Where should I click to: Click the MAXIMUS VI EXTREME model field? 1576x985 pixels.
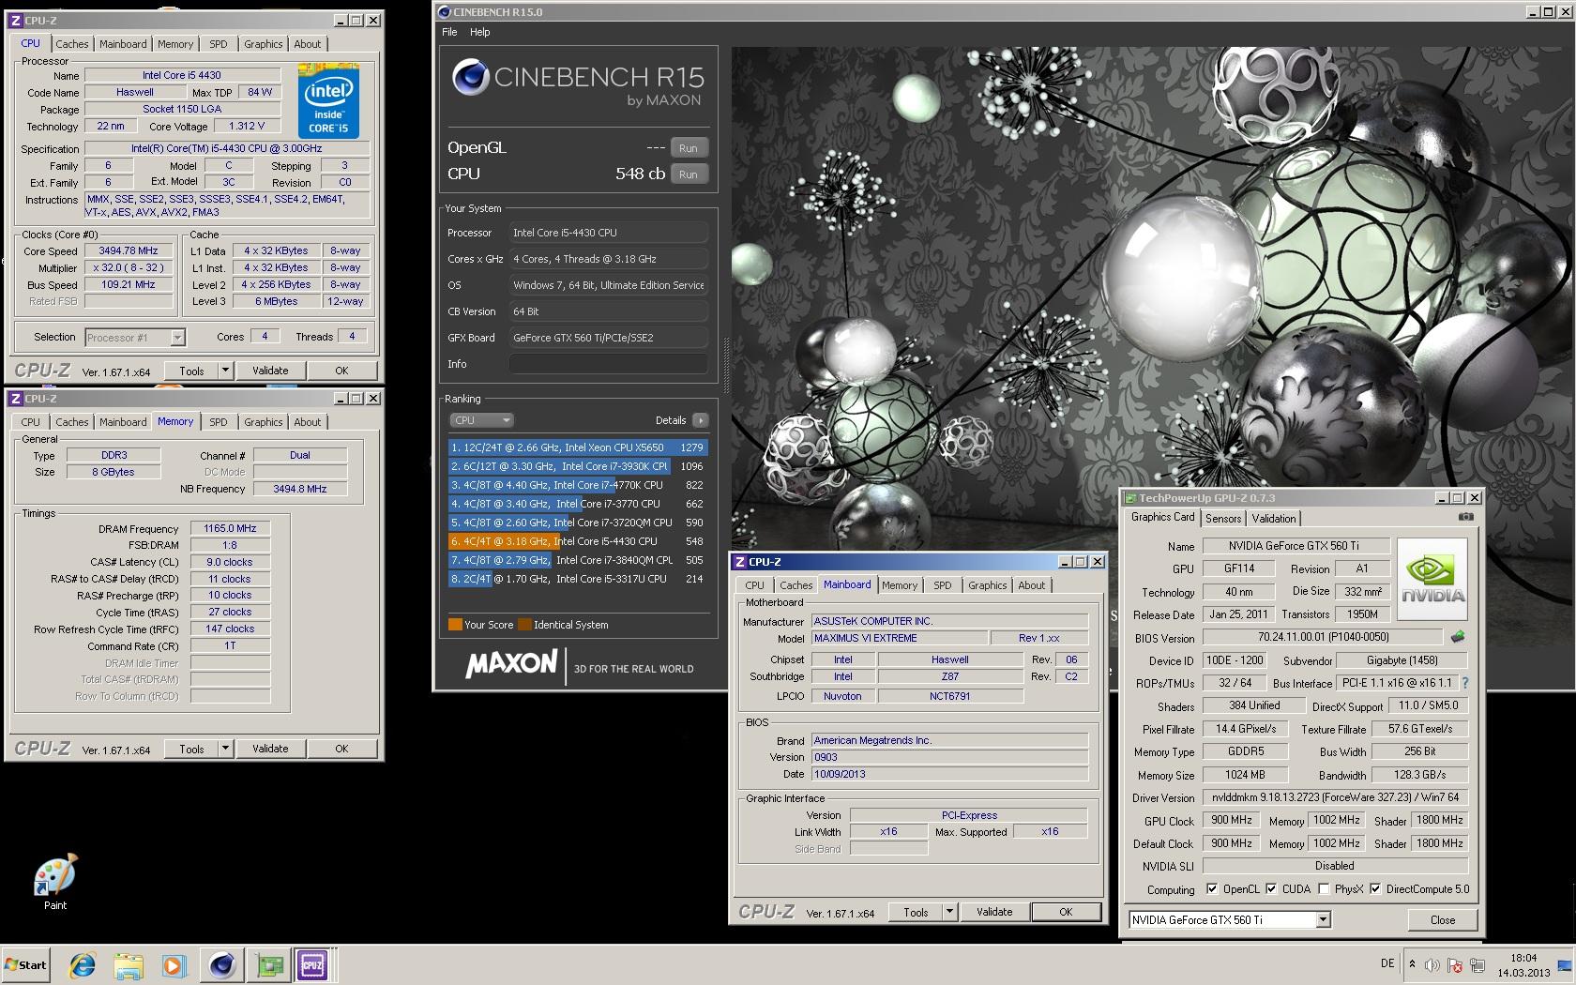[x=899, y=638]
